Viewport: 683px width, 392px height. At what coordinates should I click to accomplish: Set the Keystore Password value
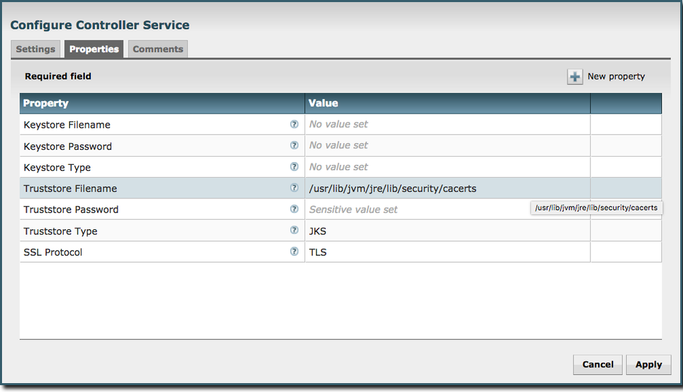[447, 146]
